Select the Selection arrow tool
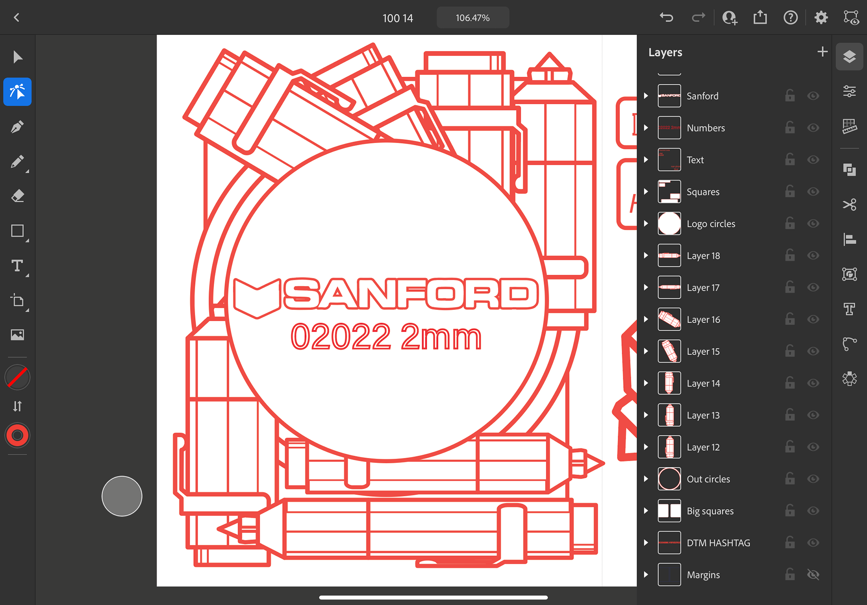The width and height of the screenshot is (867, 605). (x=18, y=57)
